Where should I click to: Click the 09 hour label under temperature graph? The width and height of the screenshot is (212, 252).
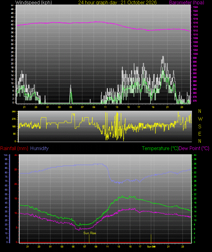click(96, 247)
